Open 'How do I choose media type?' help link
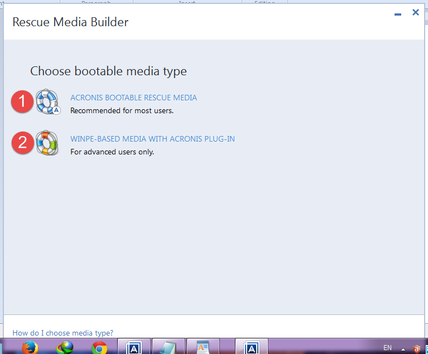Image resolution: width=428 pixels, height=354 pixels. click(x=63, y=333)
